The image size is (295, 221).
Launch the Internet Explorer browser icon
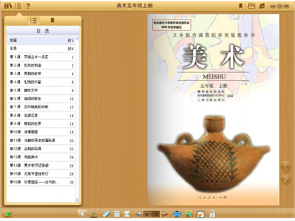[x=262, y=6]
